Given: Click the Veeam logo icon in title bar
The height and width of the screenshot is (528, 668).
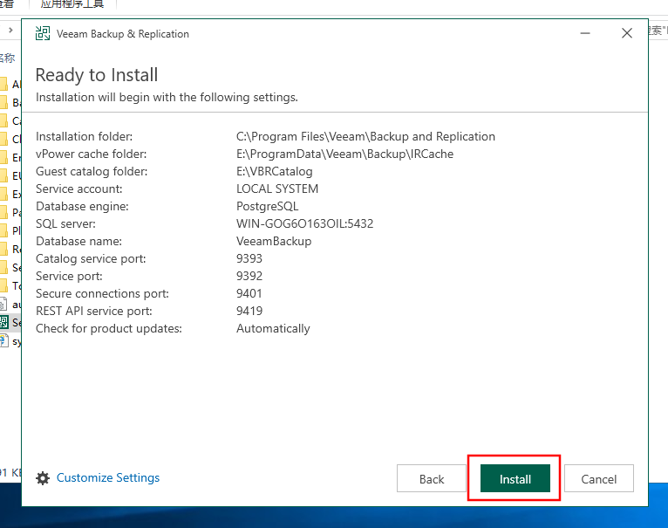Looking at the screenshot, I should (43, 33).
